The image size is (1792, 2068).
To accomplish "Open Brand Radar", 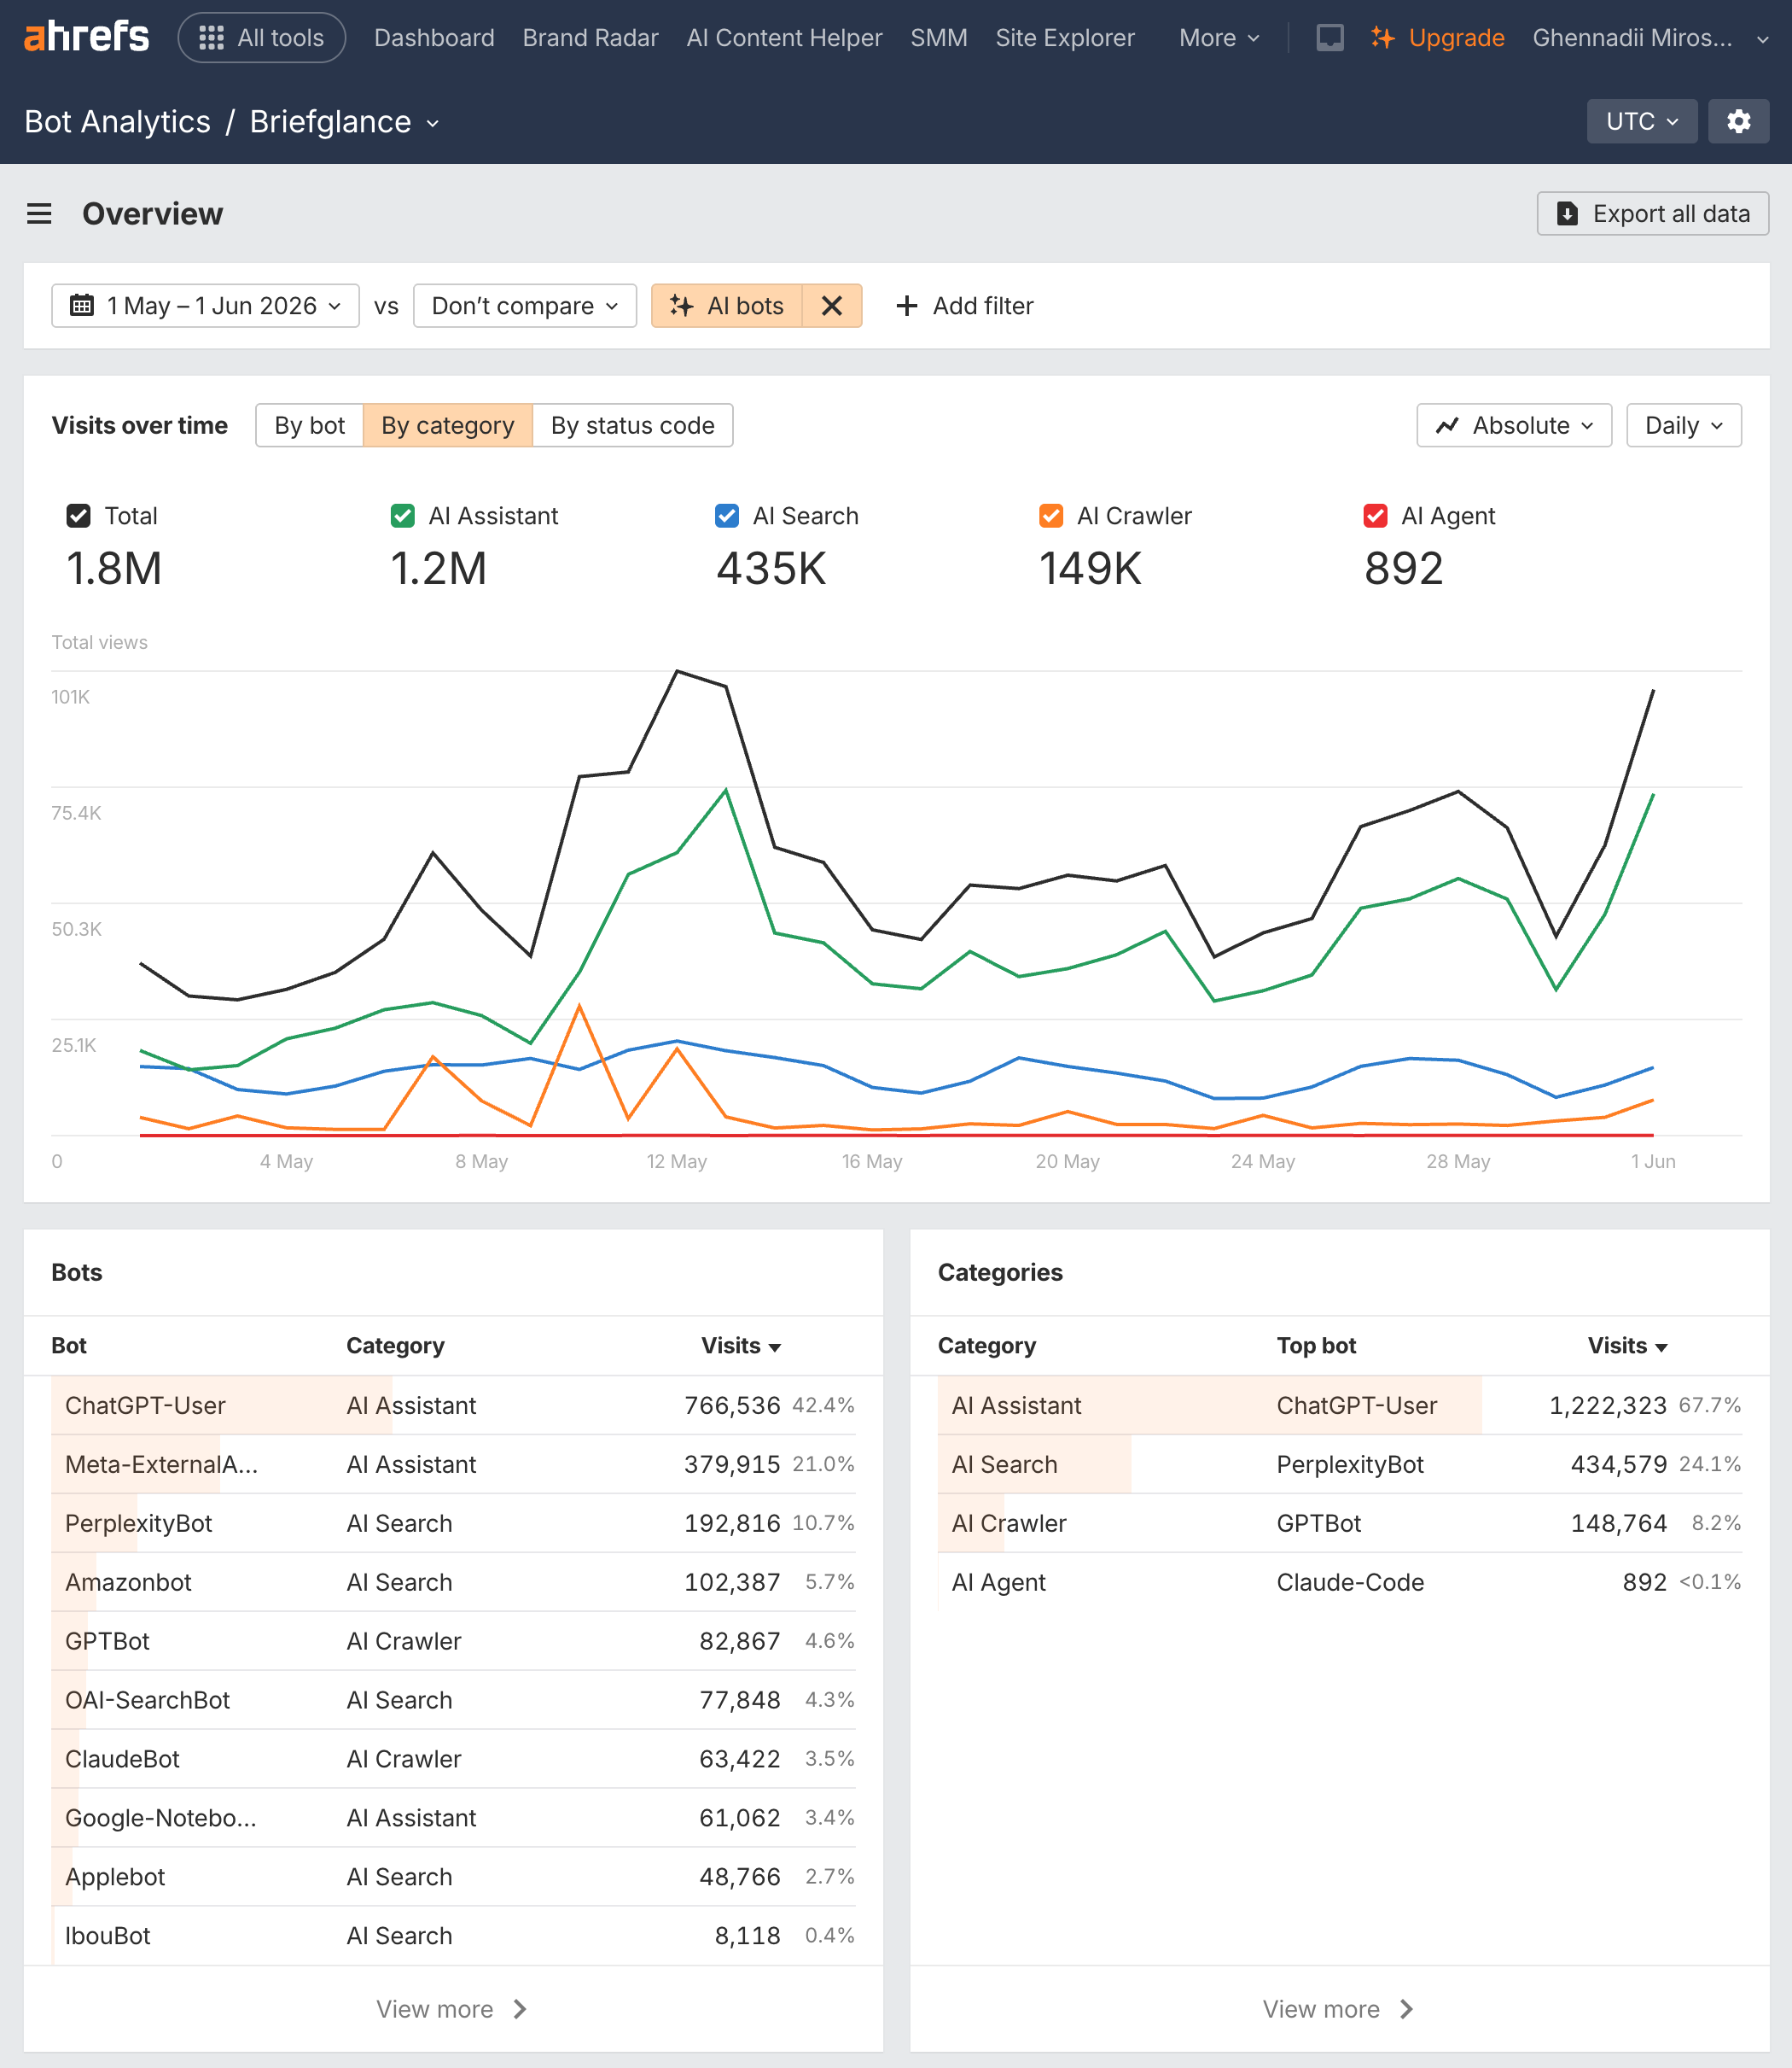I will coord(590,38).
